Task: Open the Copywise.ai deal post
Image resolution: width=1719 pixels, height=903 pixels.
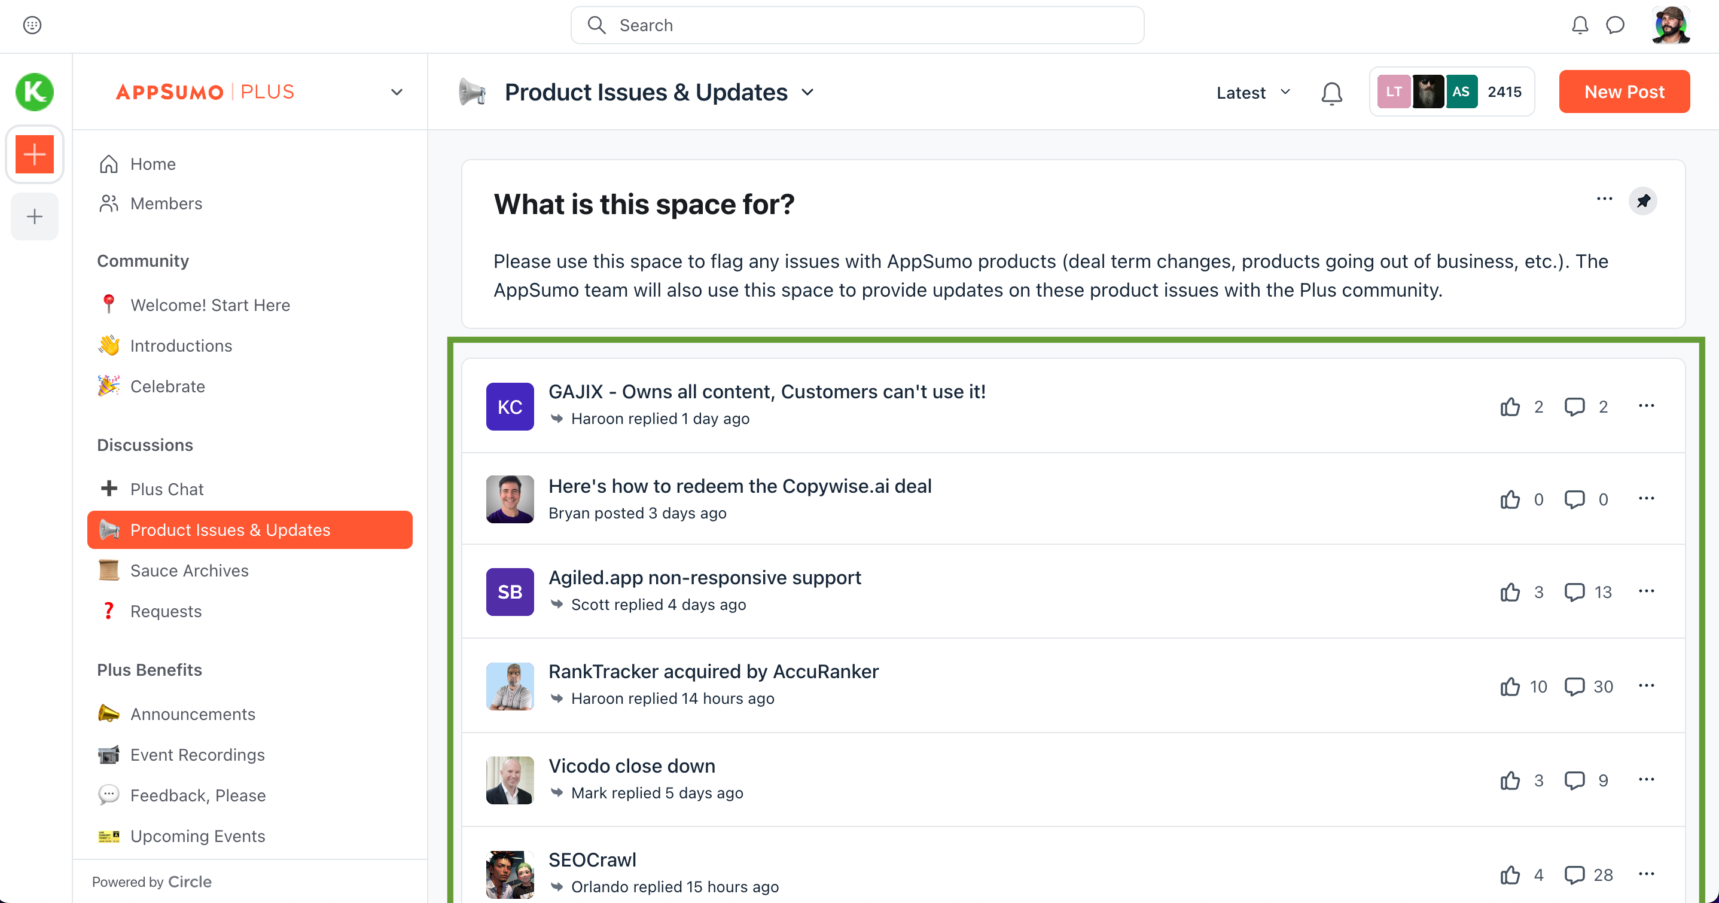Action: [x=739, y=487]
